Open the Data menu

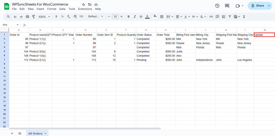[62, 9]
